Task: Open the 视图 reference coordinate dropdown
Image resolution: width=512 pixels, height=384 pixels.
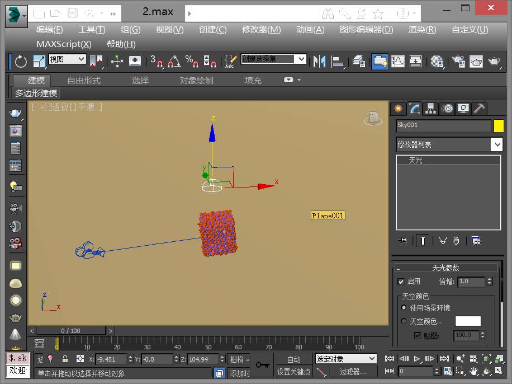Action: pyautogui.click(x=67, y=59)
